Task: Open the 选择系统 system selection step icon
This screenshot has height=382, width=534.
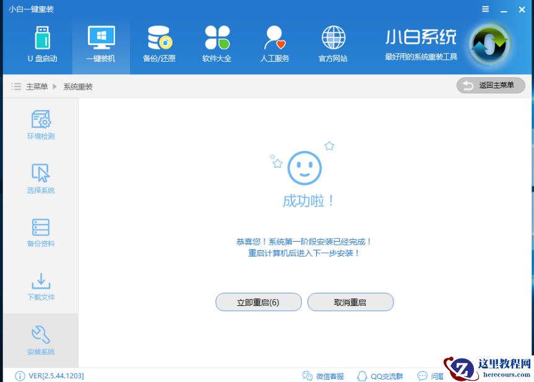Action: 40,177
